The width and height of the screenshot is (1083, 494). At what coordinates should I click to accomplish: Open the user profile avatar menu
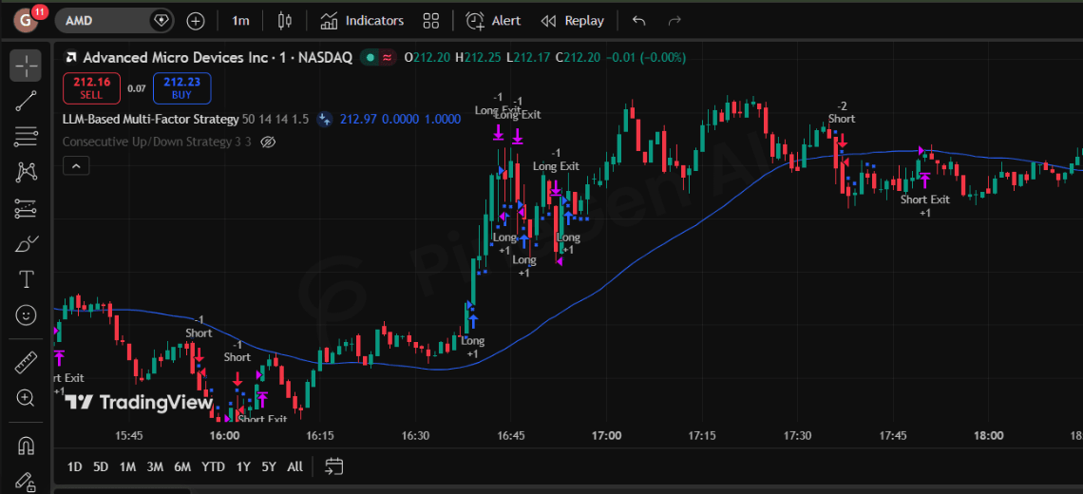coord(26,21)
